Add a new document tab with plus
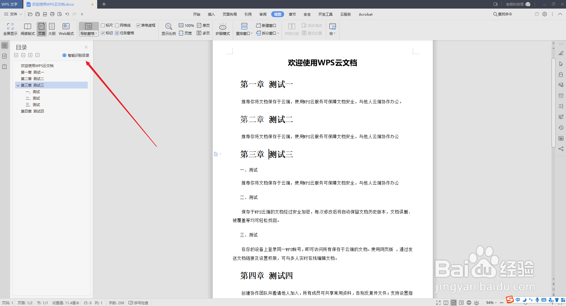Viewport: 566px width, 306px height. coord(104,4)
